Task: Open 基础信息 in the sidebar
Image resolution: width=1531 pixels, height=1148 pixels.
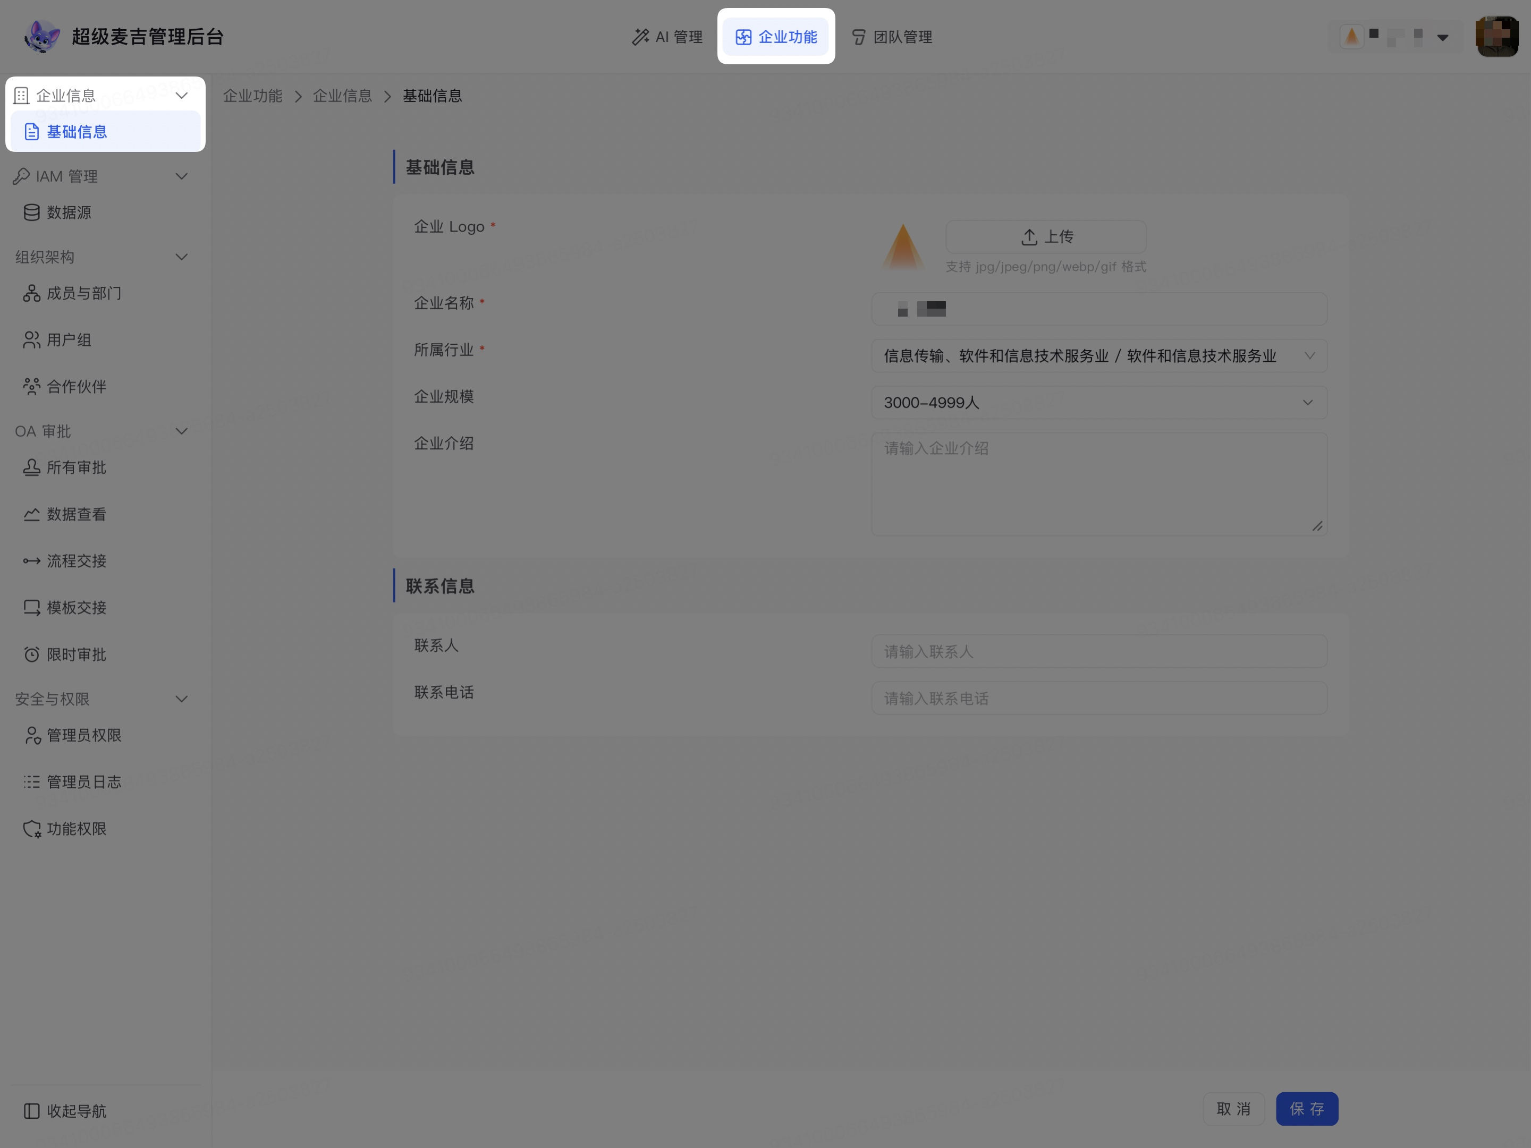Action: click(105, 131)
